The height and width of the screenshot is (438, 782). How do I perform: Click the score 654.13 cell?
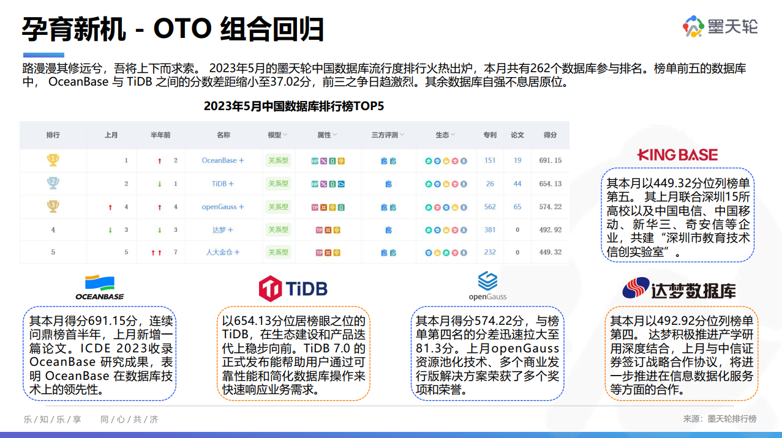click(x=550, y=184)
